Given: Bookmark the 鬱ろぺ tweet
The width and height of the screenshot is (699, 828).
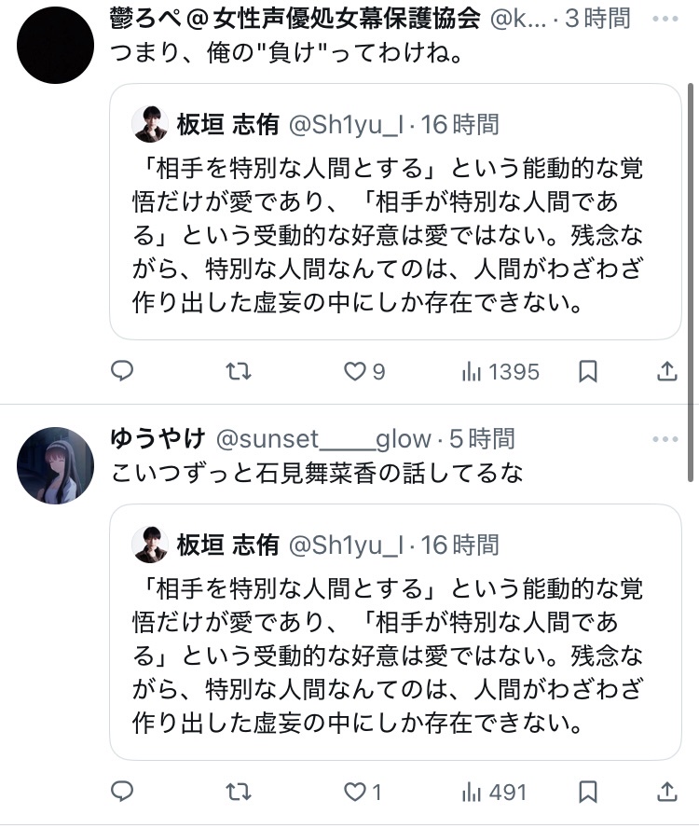Looking at the screenshot, I should point(588,372).
